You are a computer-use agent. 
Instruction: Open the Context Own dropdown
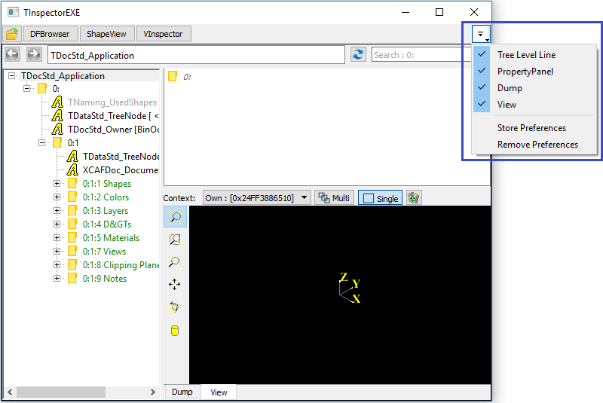click(256, 198)
